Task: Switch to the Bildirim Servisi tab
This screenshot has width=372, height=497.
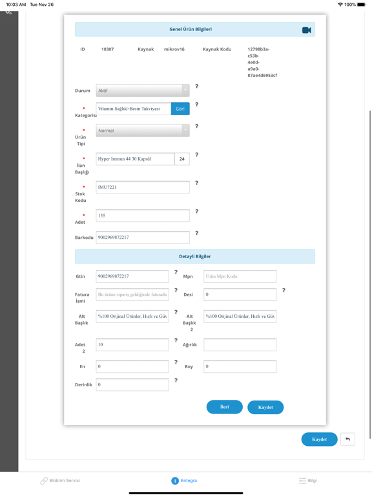Action: 60,481
